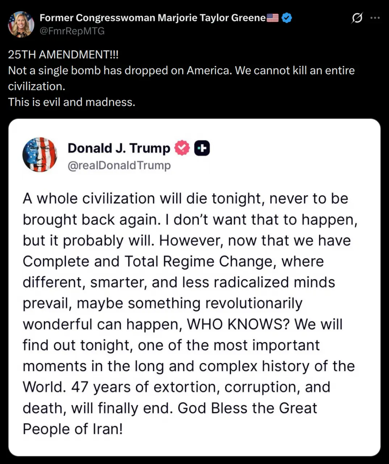Image resolution: width=389 pixels, height=464 pixels.
Task: Open Marjorie Taylor Greene's profile picture
Action: (x=21, y=24)
